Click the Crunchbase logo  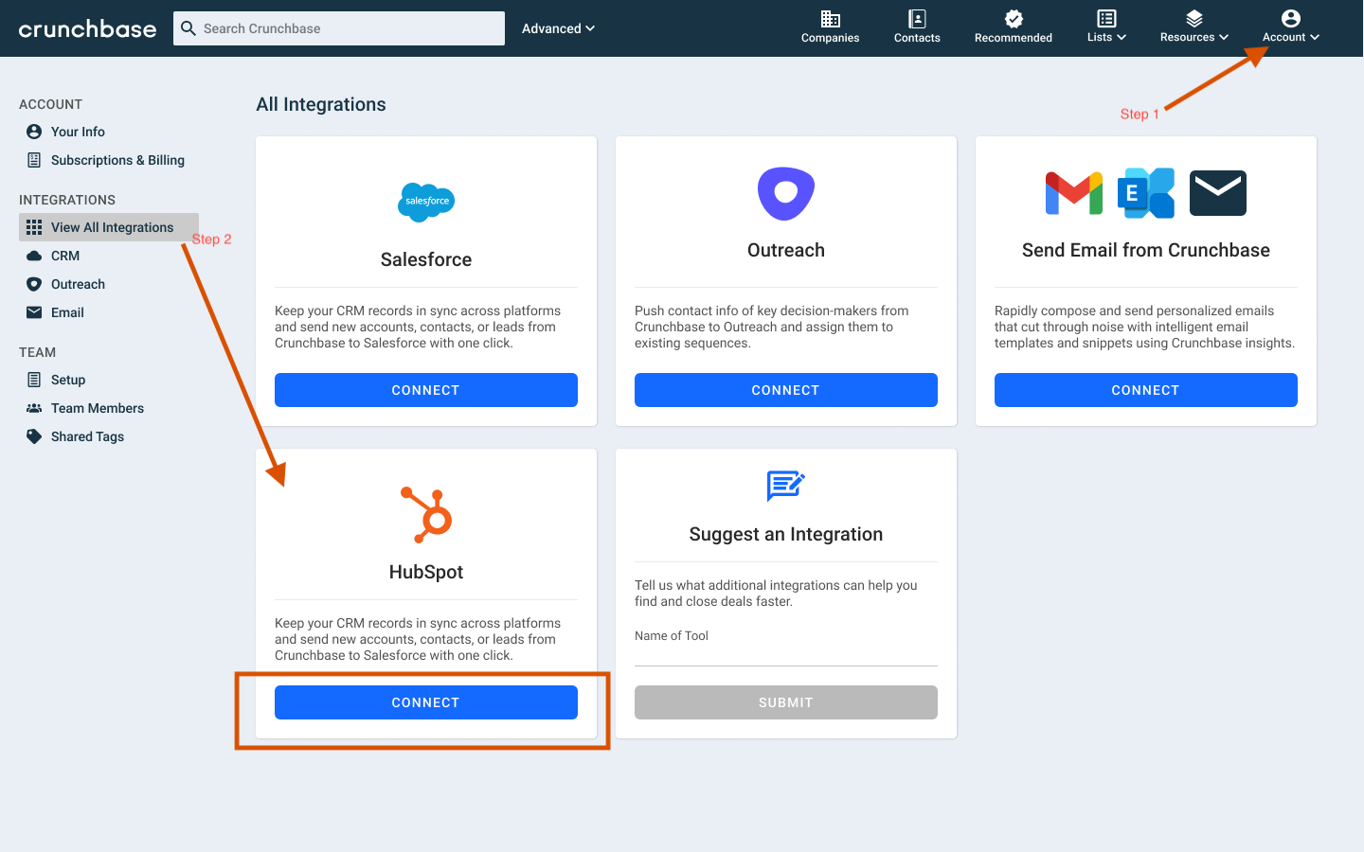[87, 28]
